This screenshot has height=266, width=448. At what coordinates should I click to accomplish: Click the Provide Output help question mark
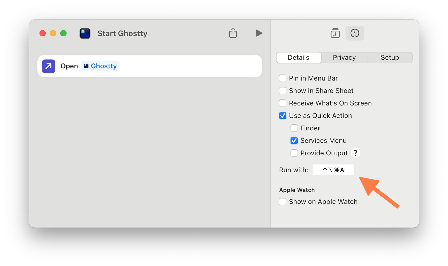[x=355, y=153]
